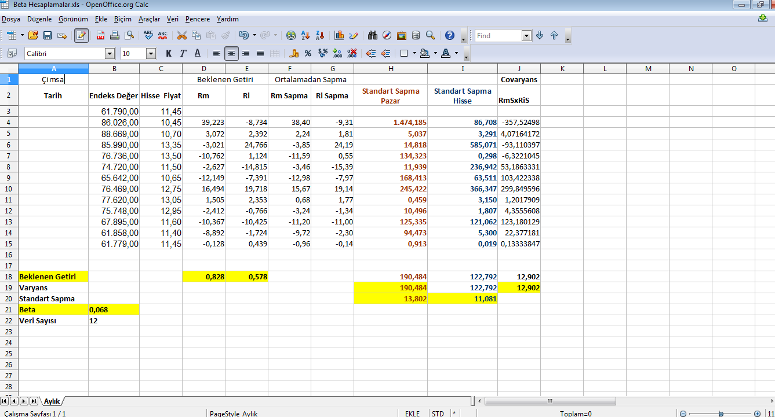Apply percent number format
775x417 pixels.
[x=308, y=53]
